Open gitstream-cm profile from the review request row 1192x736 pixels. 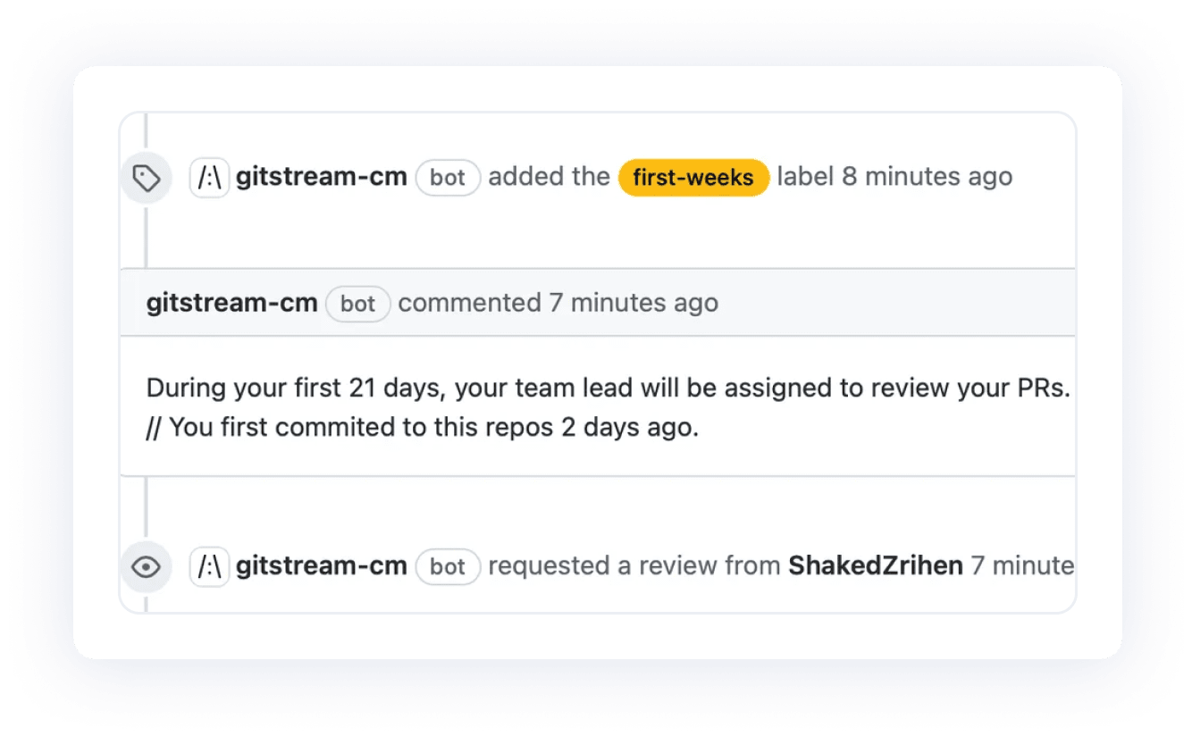pos(322,565)
